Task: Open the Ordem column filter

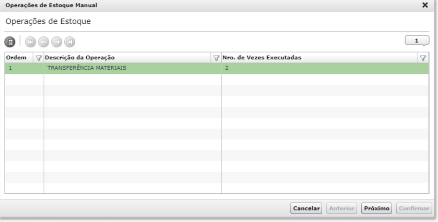Action: [39, 58]
